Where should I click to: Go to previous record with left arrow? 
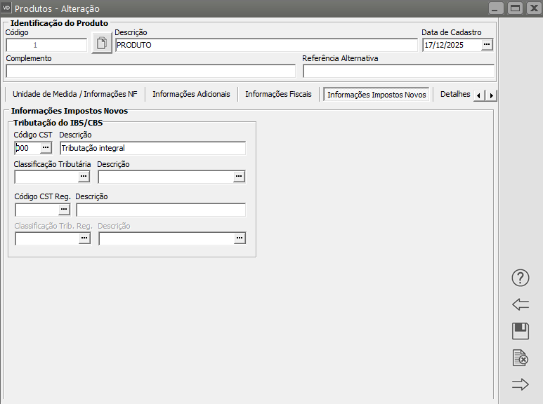[x=520, y=304]
